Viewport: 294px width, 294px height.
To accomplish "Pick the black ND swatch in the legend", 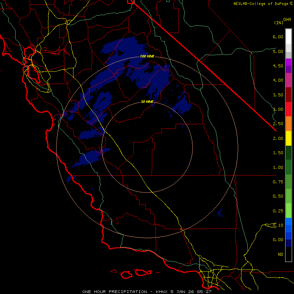I will (x=288, y=254).
